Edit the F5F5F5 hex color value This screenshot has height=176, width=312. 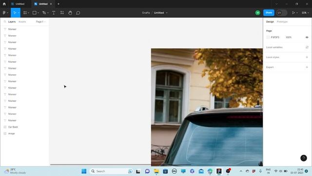275,37
